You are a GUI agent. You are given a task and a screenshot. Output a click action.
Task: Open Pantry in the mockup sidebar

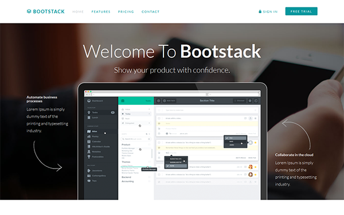93,136
